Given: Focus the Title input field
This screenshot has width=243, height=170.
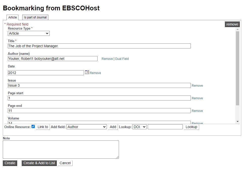Looking at the screenshot, I should pos(99,46).
